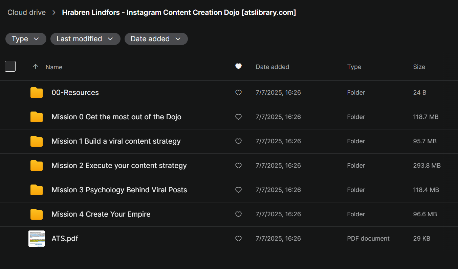Click the date added cell for 00-Resources
This screenshot has height=269, width=458.
pyautogui.click(x=278, y=93)
